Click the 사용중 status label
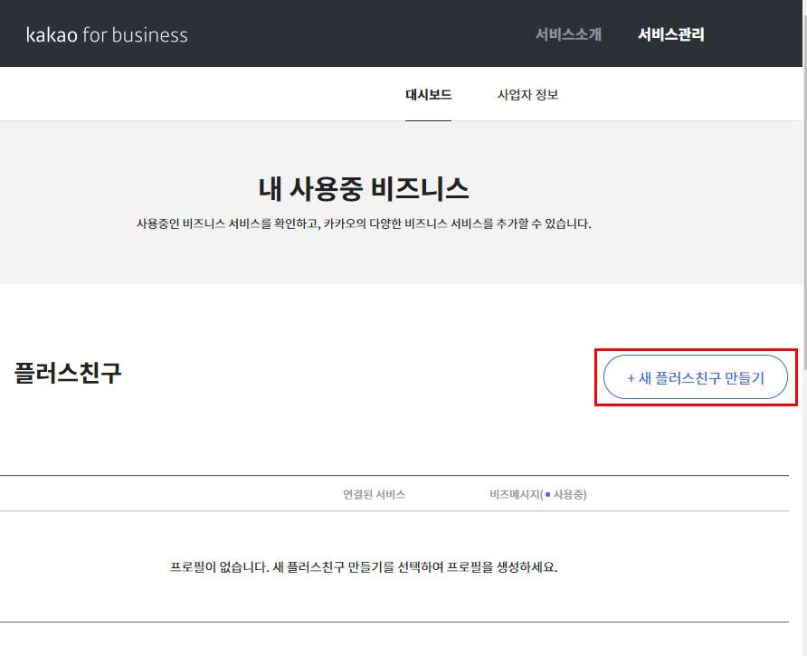This screenshot has width=807, height=656. pos(569,494)
